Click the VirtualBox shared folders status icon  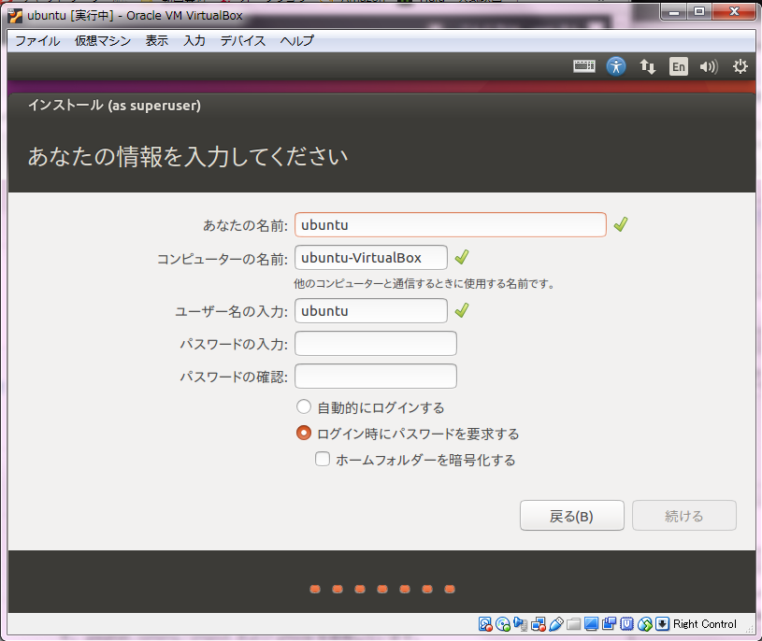pyautogui.click(x=574, y=624)
